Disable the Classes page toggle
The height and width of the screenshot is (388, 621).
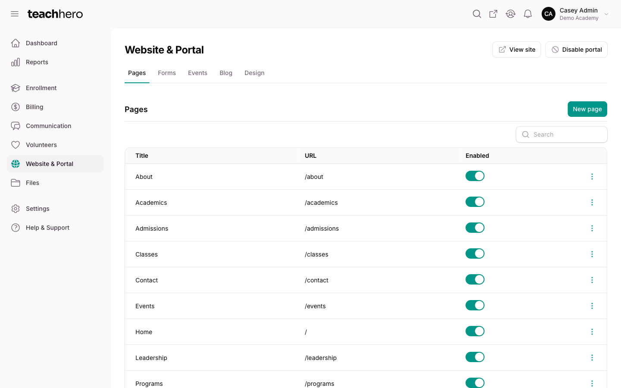tap(475, 253)
